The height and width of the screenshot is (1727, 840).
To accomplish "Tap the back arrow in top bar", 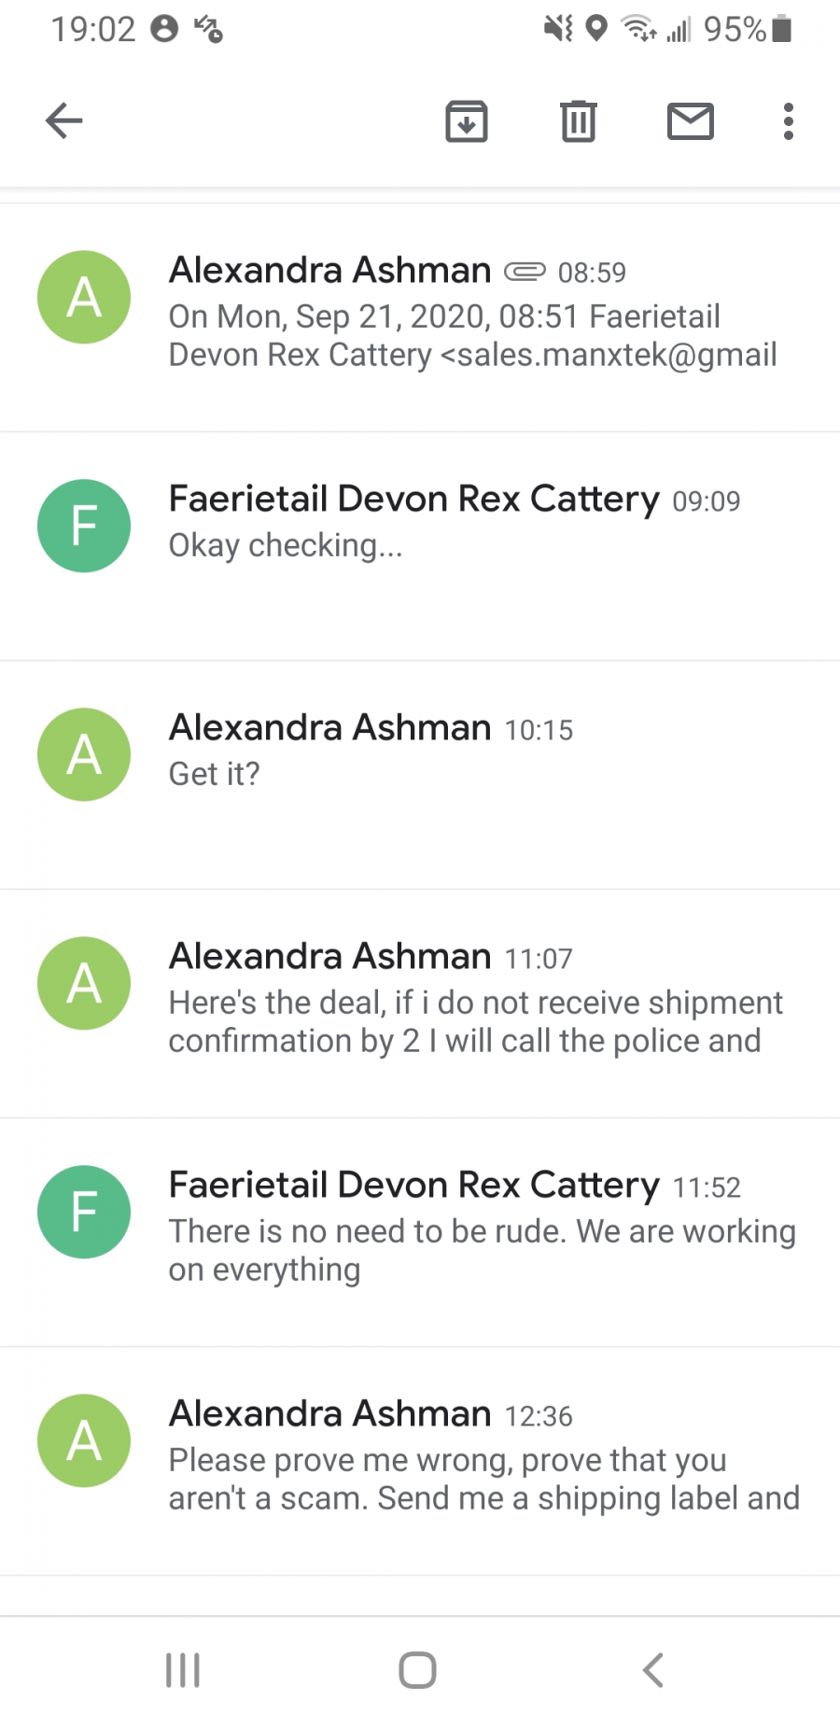I will tap(63, 120).
